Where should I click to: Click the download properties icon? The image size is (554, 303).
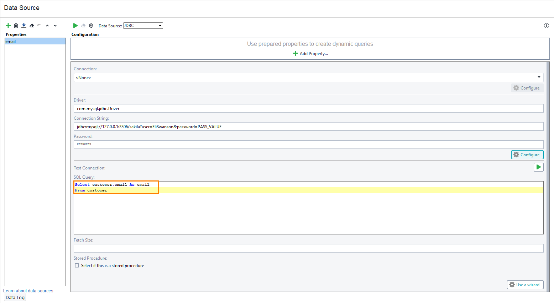coord(24,25)
